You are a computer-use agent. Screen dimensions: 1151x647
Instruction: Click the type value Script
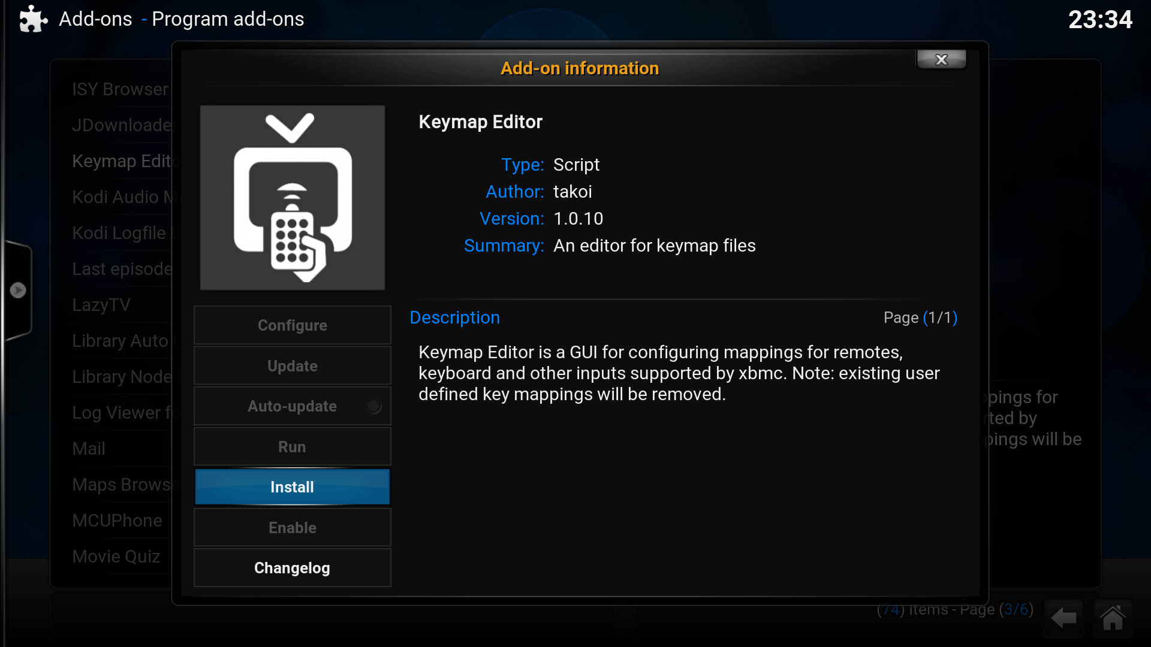(576, 165)
